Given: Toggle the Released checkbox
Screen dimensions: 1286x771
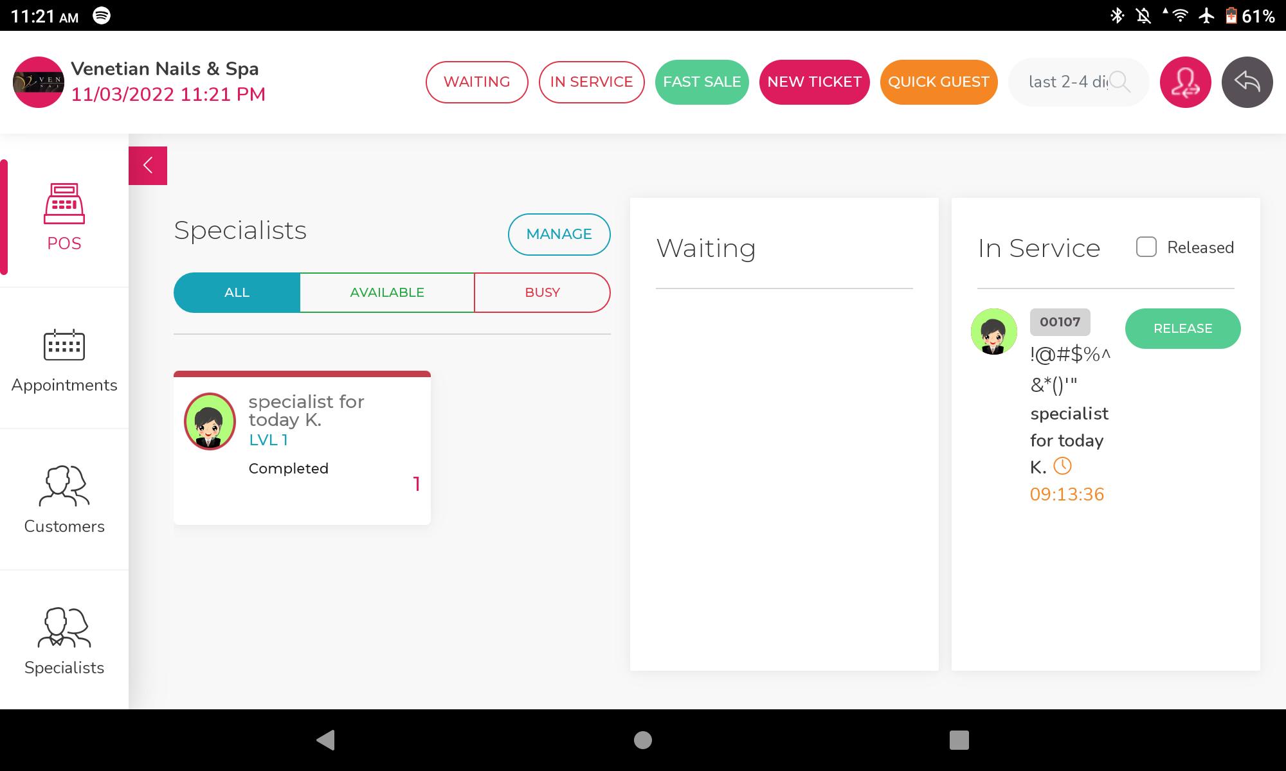Looking at the screenshot, I should point(1146,247).
